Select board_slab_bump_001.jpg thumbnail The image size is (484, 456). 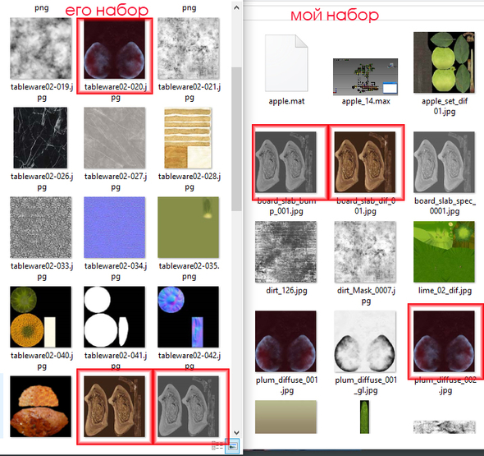(285, 162)
